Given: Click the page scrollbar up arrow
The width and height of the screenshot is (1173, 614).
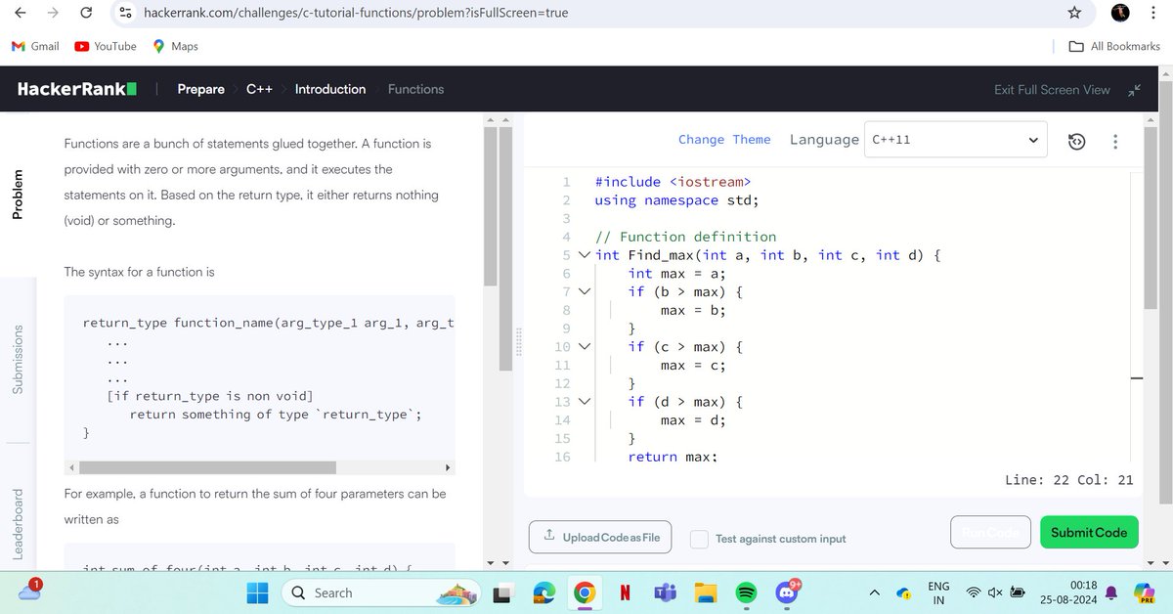Looking at the screenshot, I should [x=1164, y=74].
